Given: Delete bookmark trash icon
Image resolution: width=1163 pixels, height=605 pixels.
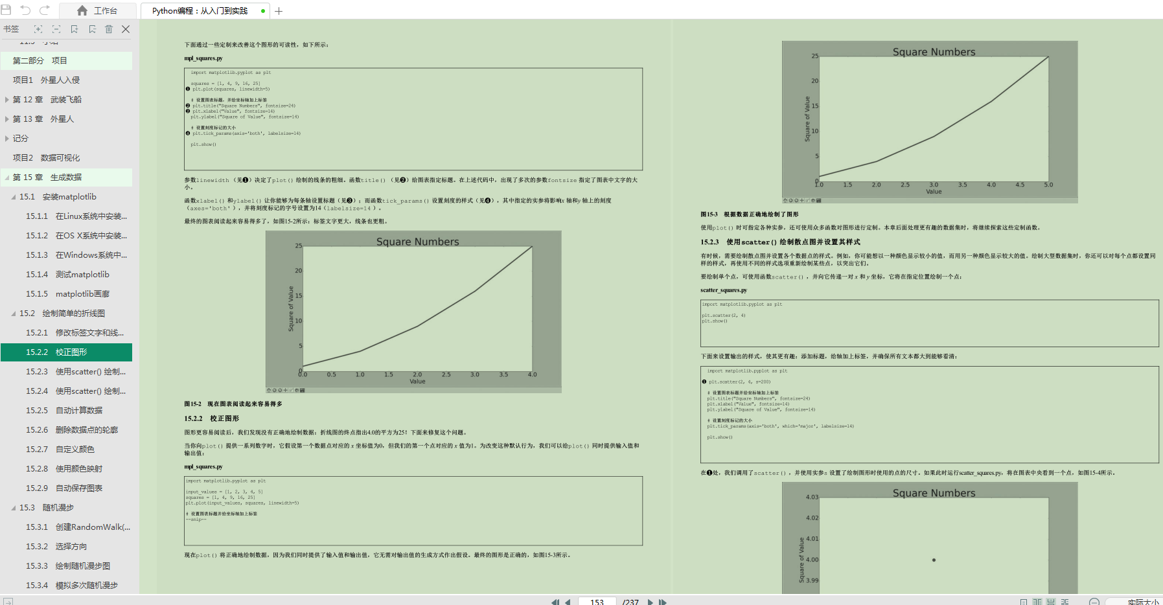Looking at the screenshot, I should click(109, 29).
